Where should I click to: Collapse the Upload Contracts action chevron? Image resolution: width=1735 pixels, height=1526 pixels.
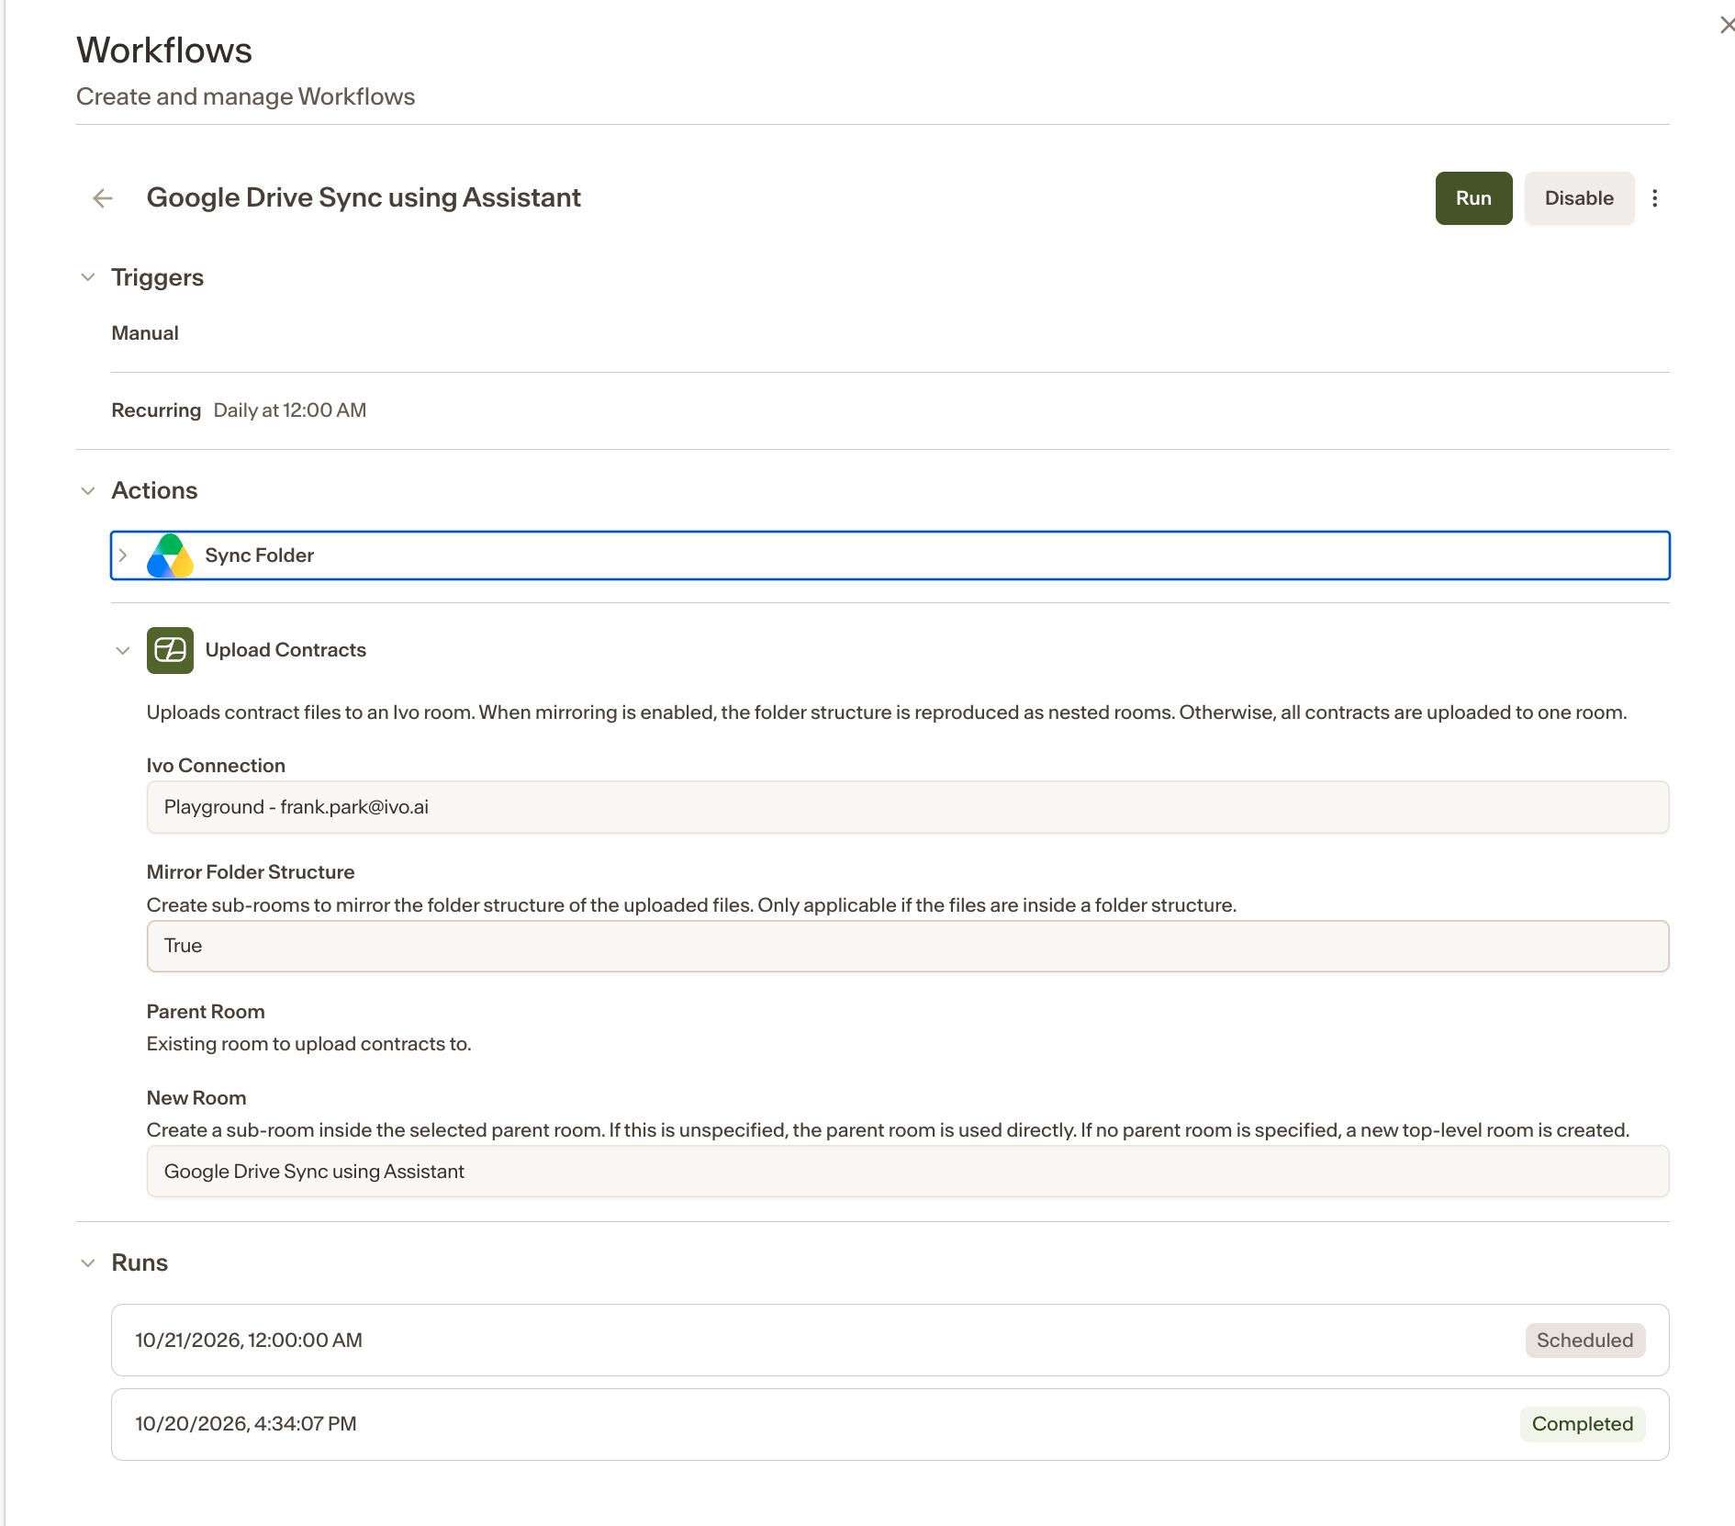tap(123, 651)
